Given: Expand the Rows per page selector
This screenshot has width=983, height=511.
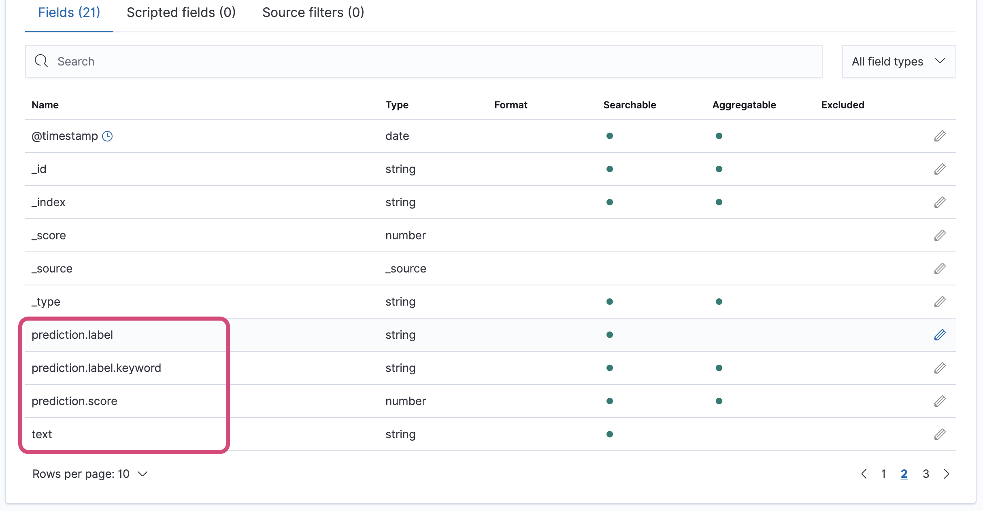Looking at the screenshot, I should pyautogui.click(x=90, y=474).
